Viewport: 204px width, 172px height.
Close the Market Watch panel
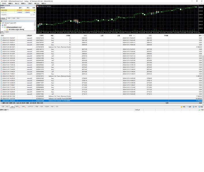tap(35, 5)
